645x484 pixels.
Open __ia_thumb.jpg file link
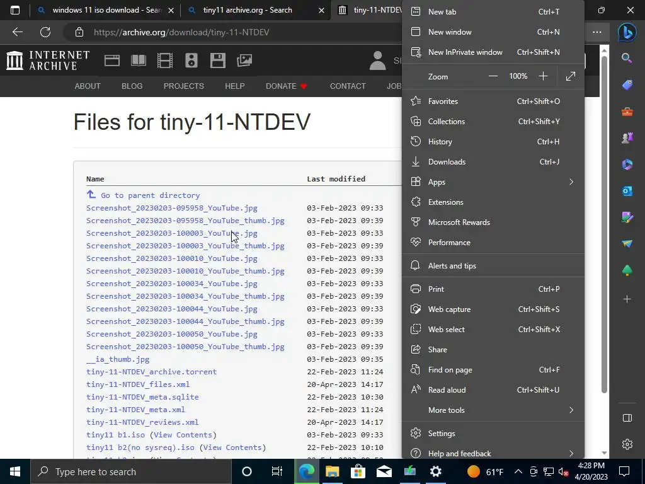tap(118, 359)
